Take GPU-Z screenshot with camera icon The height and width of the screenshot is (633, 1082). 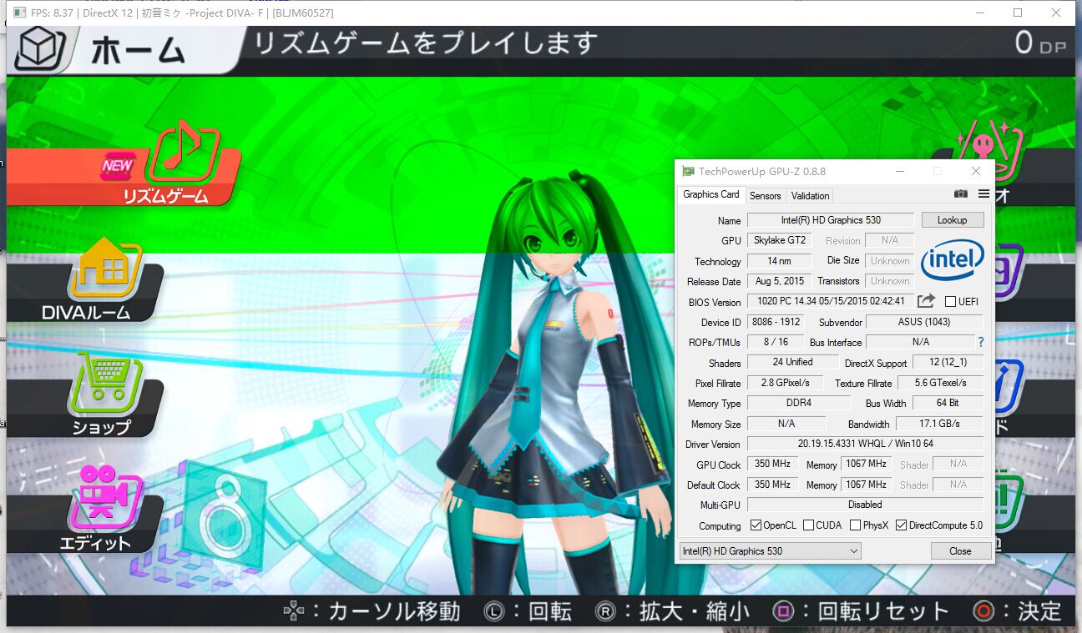click(961, 193)
